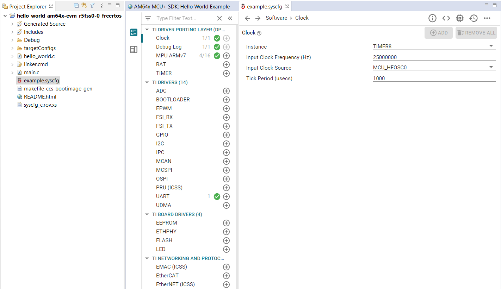This screenshot has width=501, height=289.
Task: Open the Input Clock Source dropdown
Action: (491, 67)
